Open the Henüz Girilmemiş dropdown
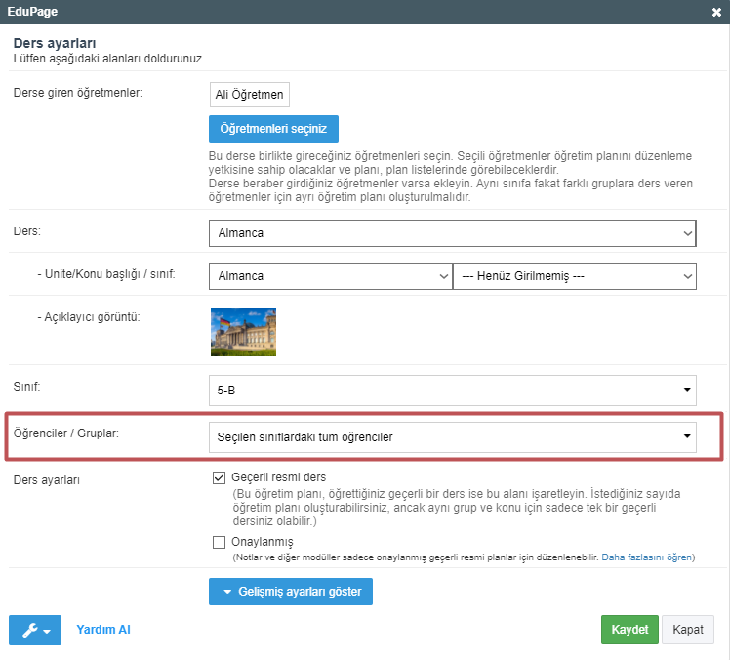Image resolution: width=730 pixels, height=660 pixels. tap(575, 276)
